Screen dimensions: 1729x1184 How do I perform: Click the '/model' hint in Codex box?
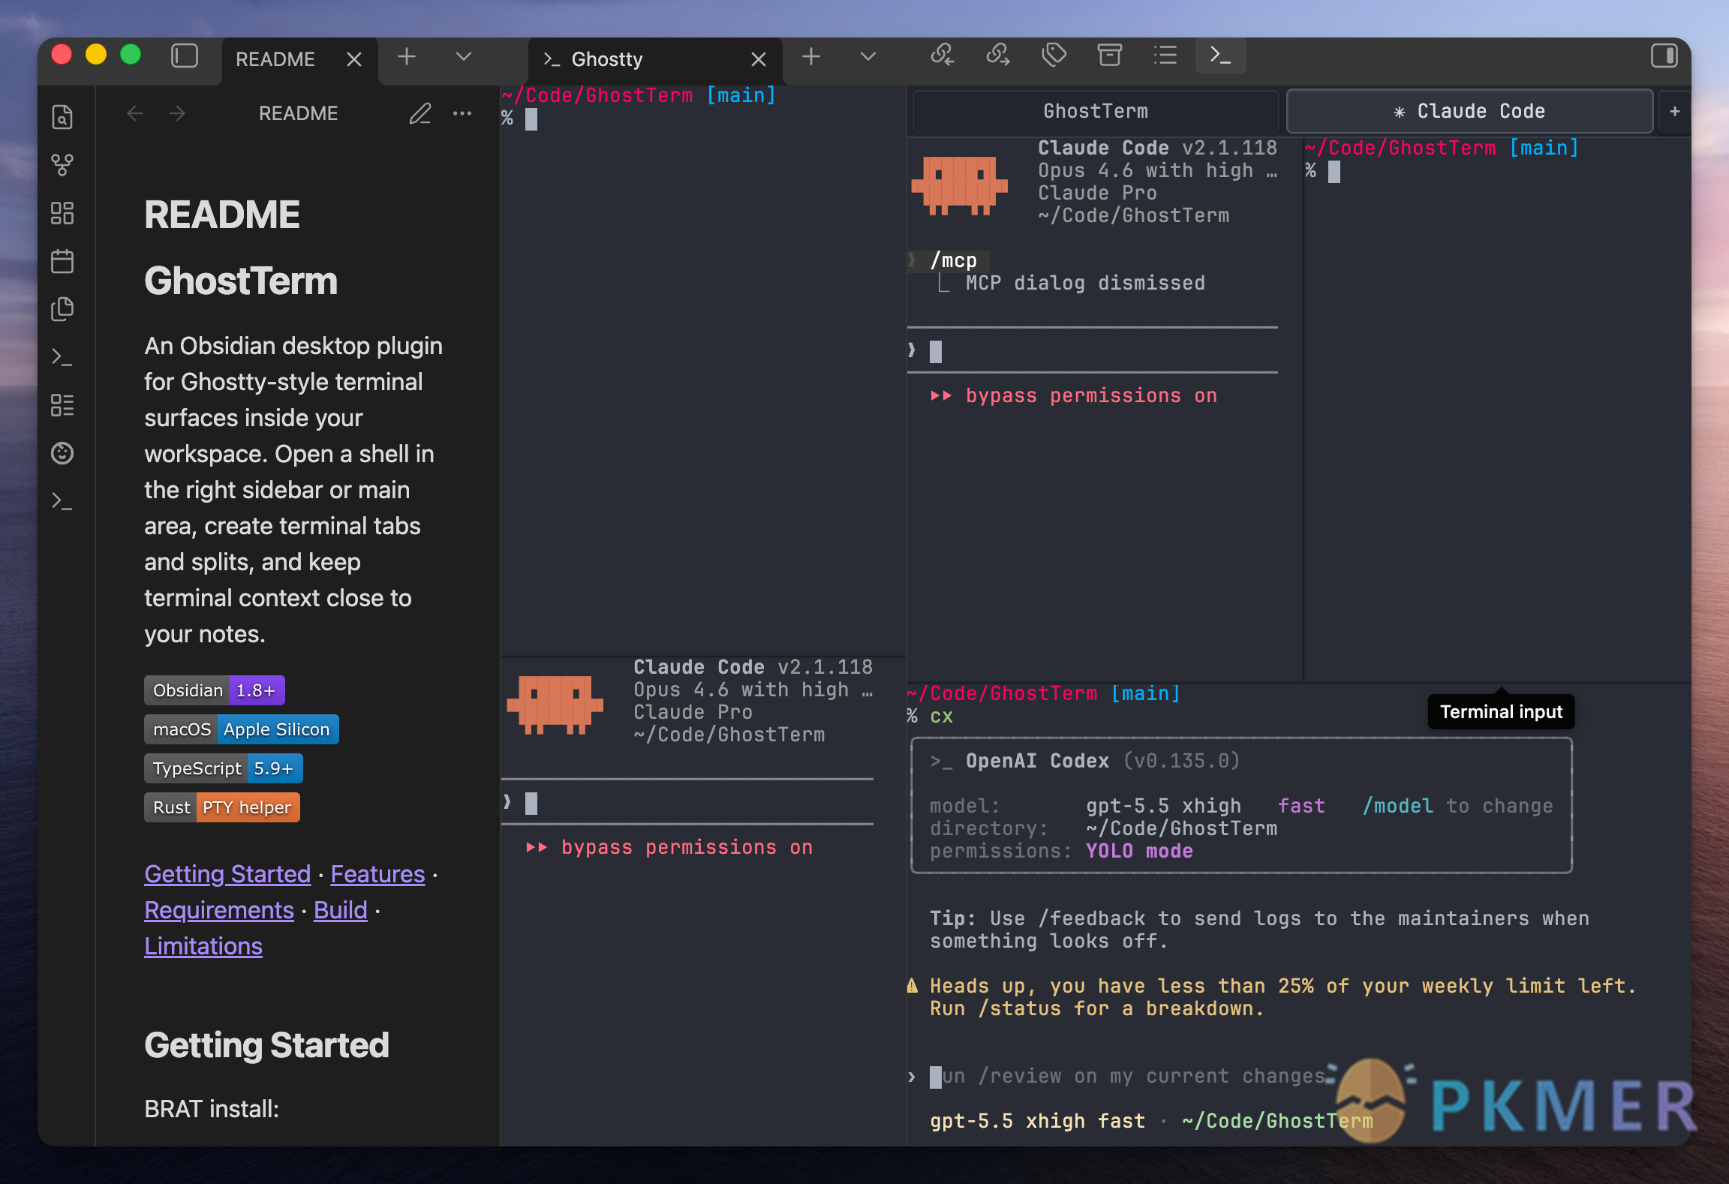[1397, 807]
